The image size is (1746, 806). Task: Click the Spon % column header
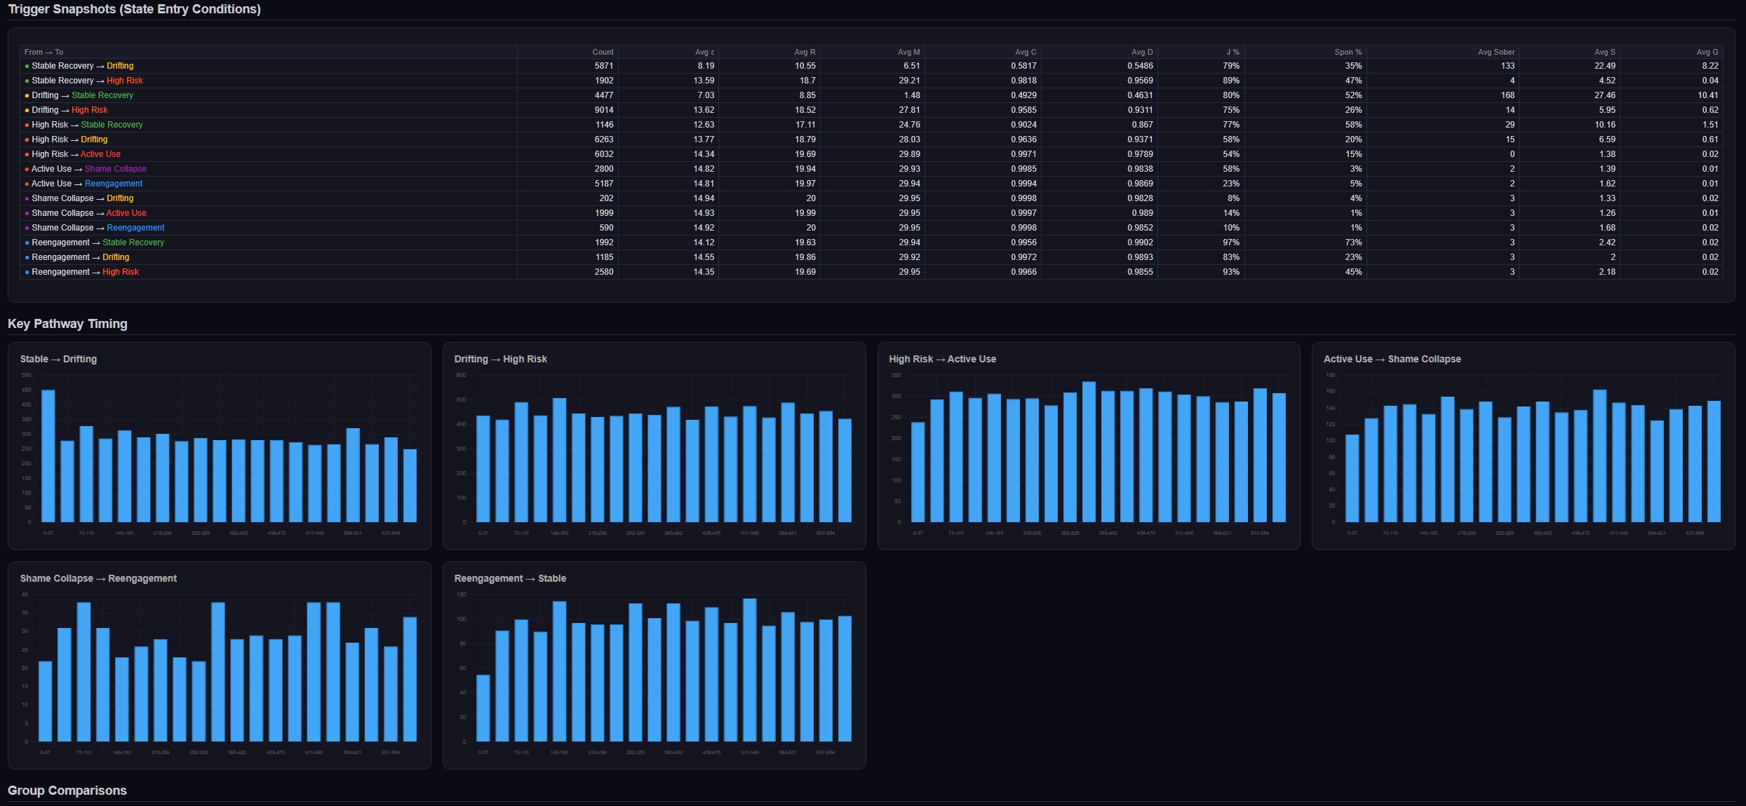(x=1348, y=52)
